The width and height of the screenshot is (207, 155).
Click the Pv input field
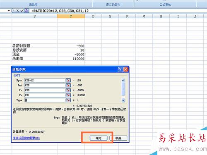pyautogui.click(x=45, y=90)
